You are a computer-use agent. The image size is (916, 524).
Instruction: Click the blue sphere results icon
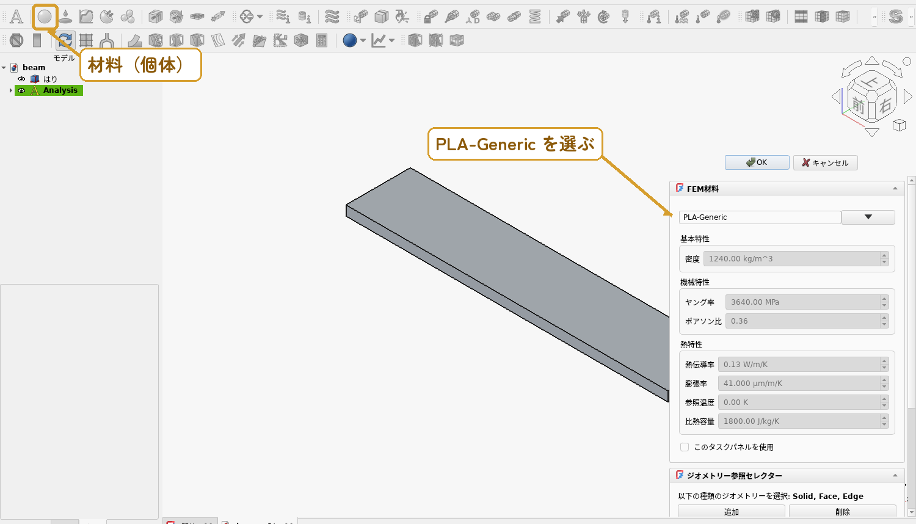click(x=350, y=40)
